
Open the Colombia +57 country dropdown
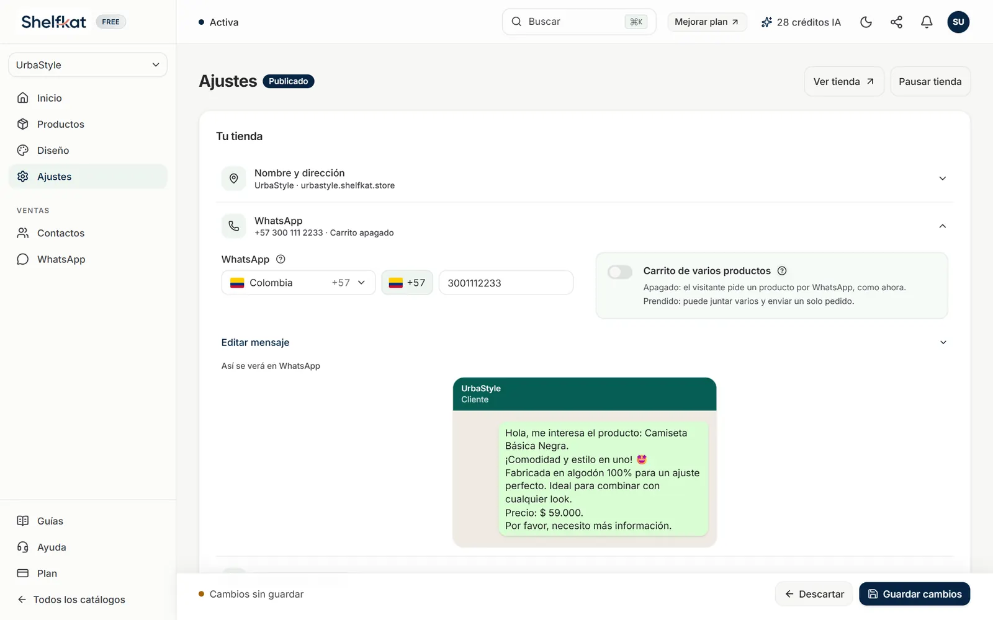299,283
